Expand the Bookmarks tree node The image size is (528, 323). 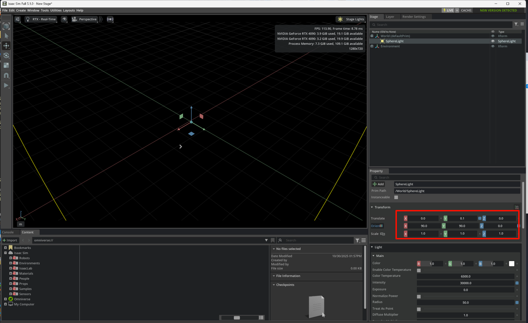coord(5,248)
